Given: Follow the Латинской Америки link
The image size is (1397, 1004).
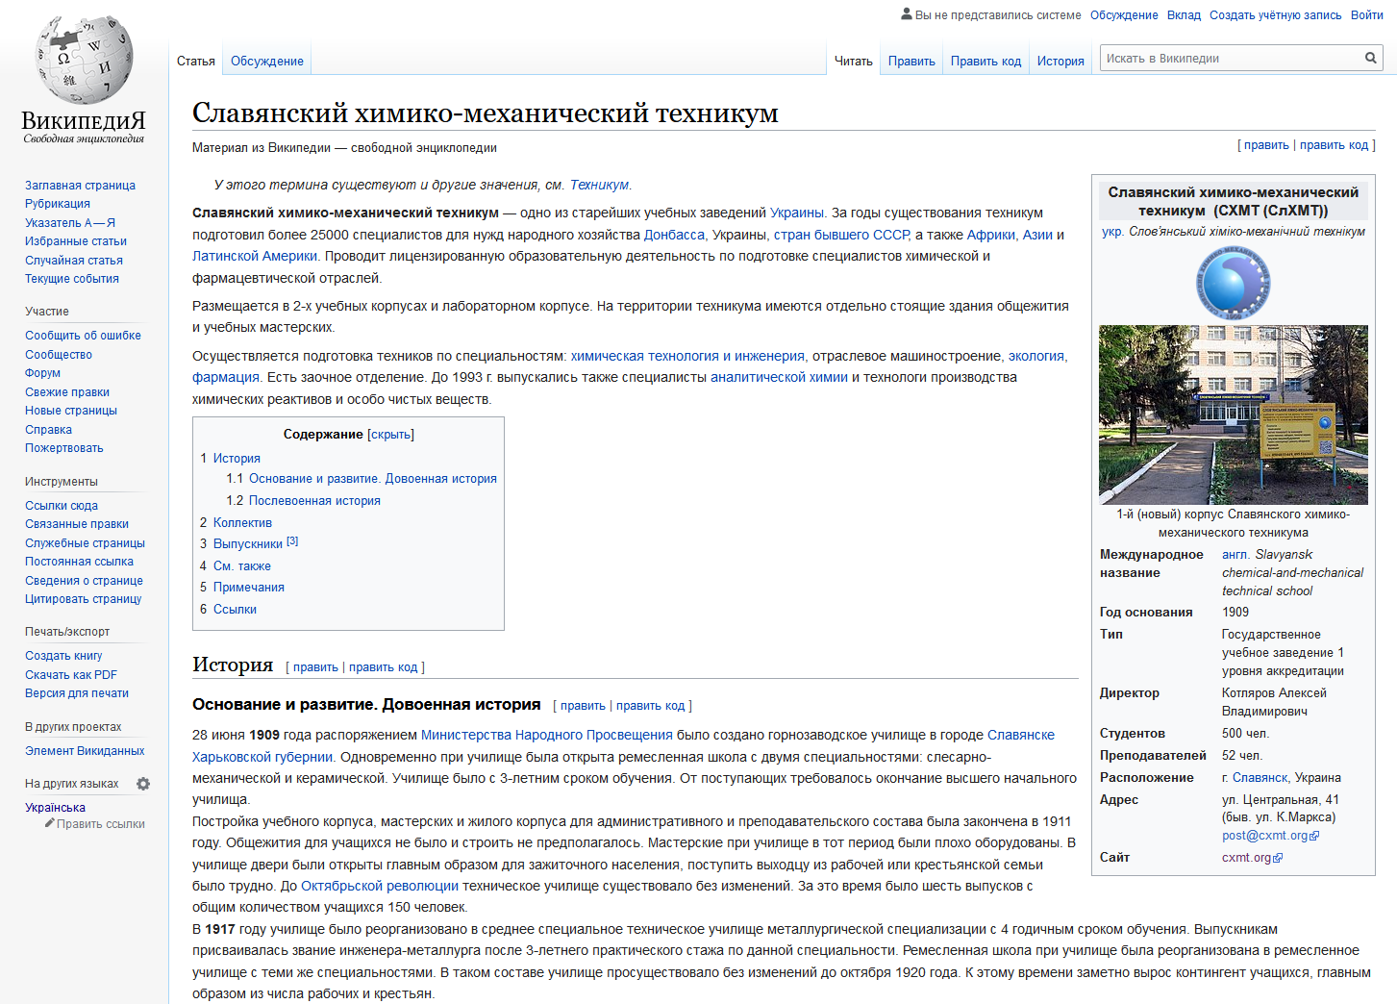Looking at the screenshot, I should [255, 256].
